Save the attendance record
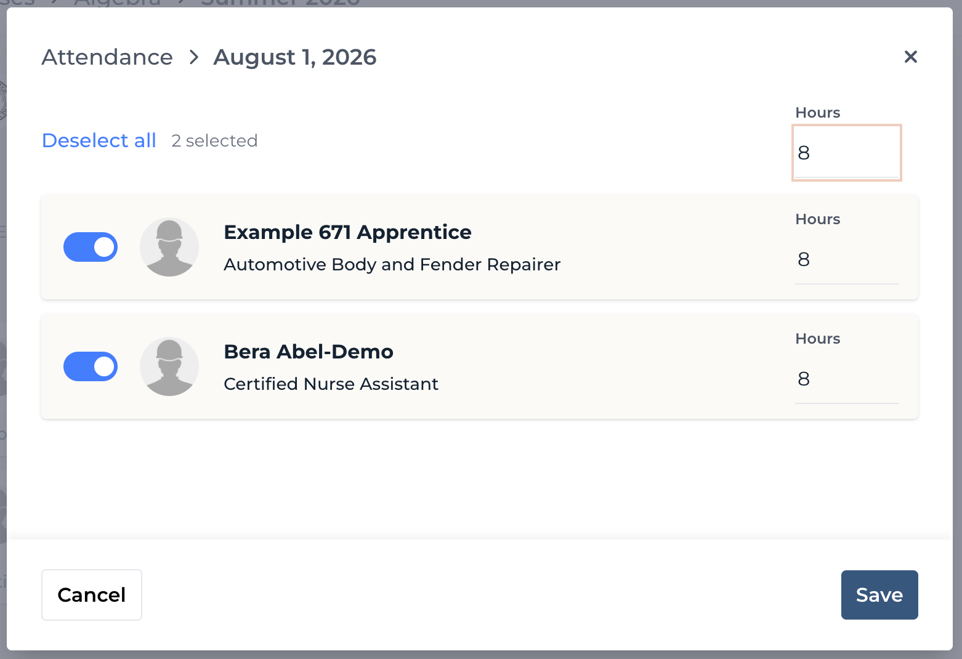This screenshot has width=962, height=659. 879,595
